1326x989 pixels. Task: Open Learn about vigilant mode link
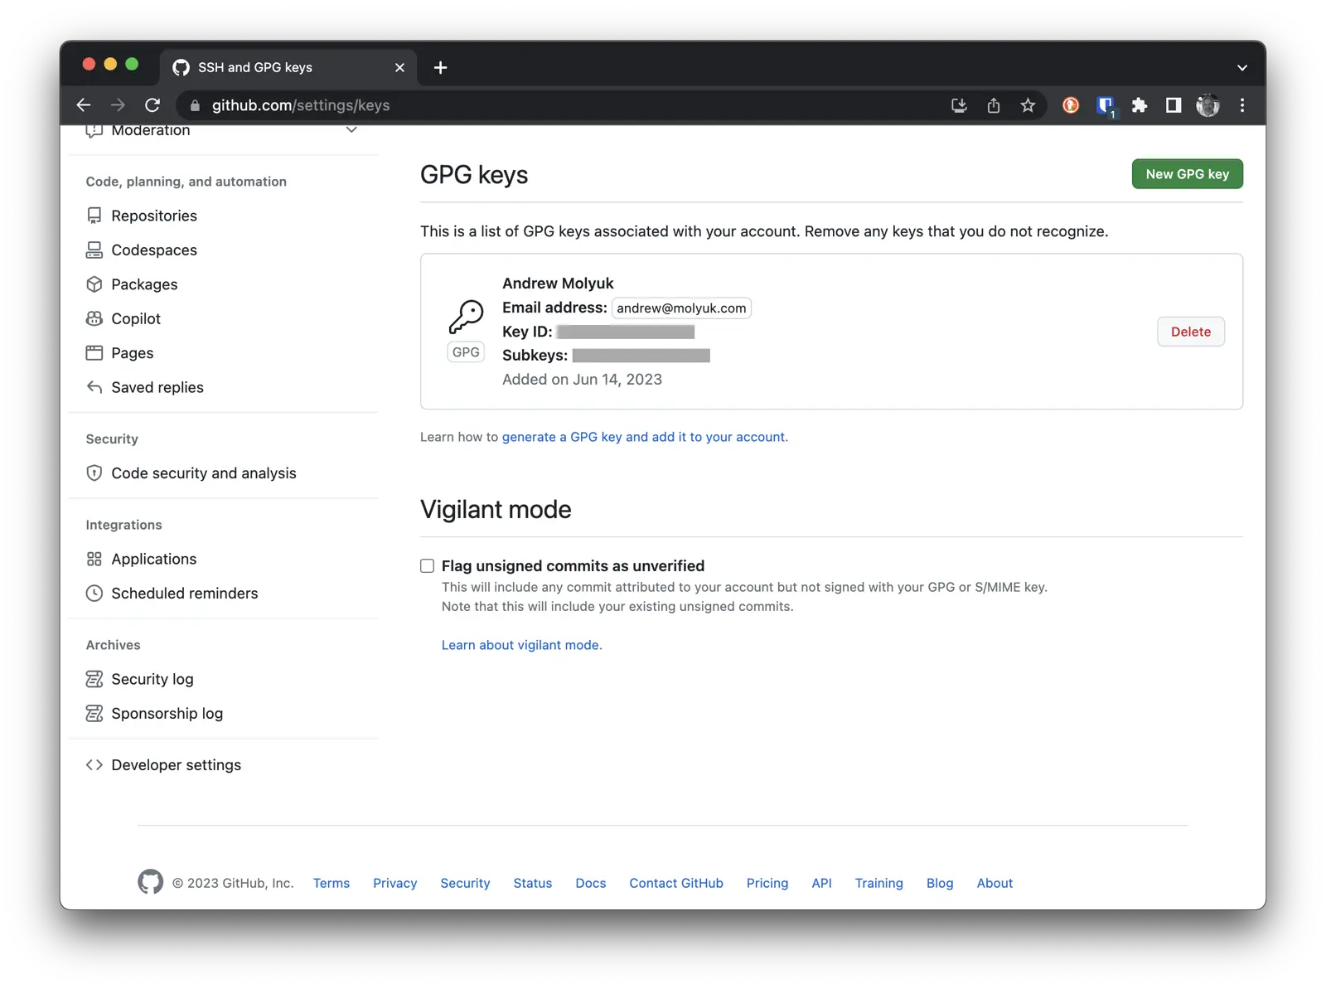520,644
